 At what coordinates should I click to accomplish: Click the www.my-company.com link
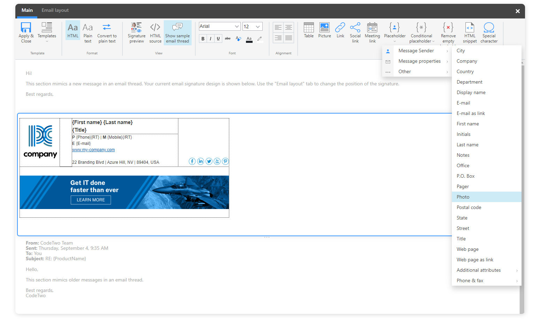(x=93, y=149)
